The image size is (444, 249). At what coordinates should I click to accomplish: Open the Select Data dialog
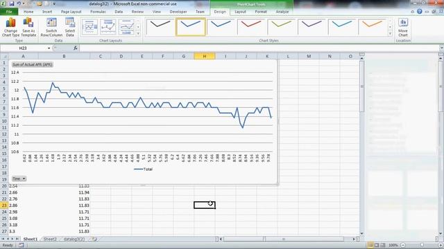click(70, 27)
